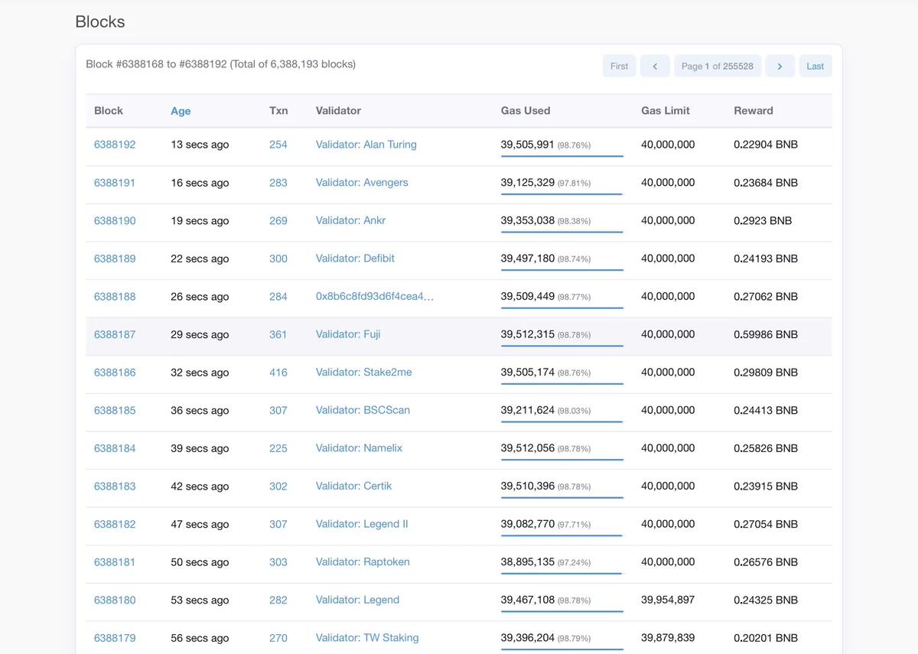Open block 6388185

pos(115,410)
